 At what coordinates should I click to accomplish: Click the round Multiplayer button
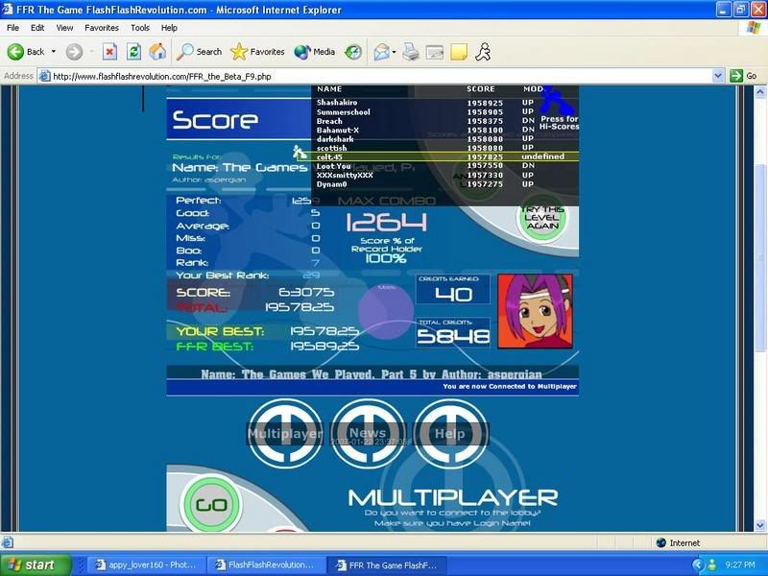(x=285, y=434)
